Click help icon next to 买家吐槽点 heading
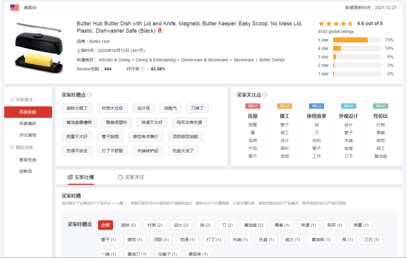The height and width of the screenshot is (258, 407). (90, 95)
